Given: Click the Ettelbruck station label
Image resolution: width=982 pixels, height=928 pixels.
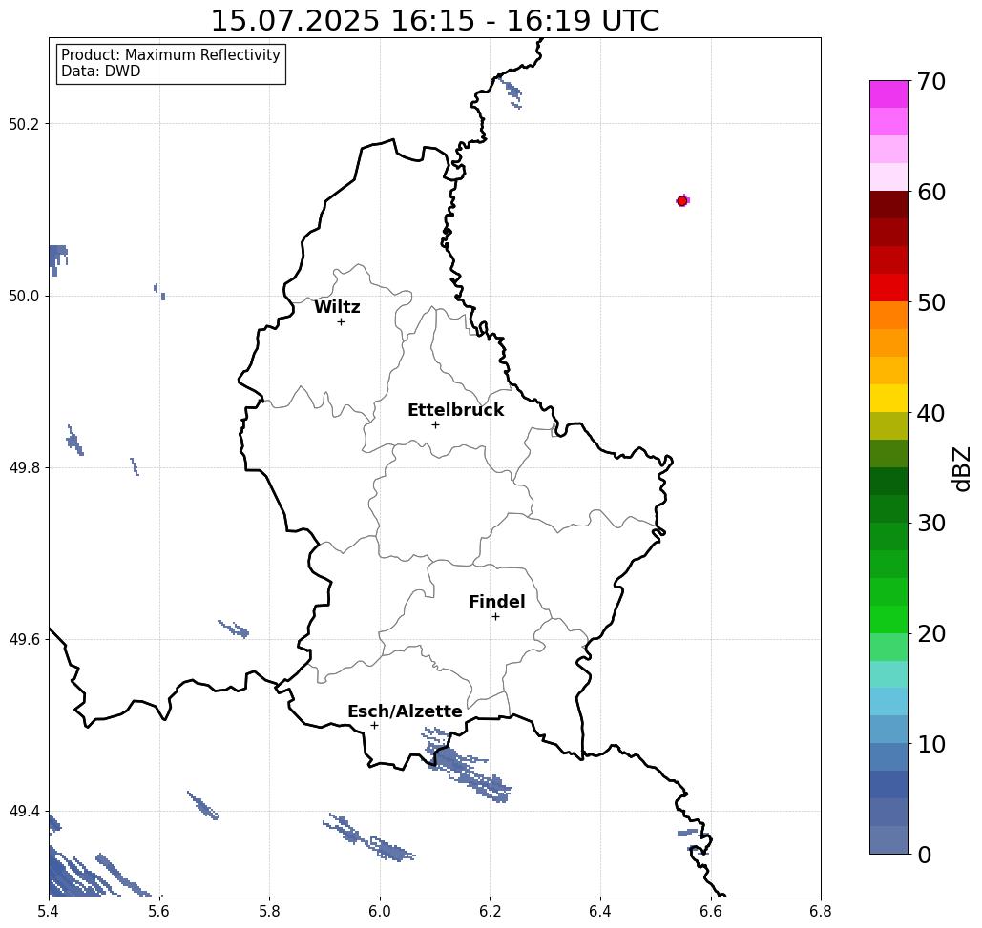Looking at the screenshot, I should click(456, 410).
